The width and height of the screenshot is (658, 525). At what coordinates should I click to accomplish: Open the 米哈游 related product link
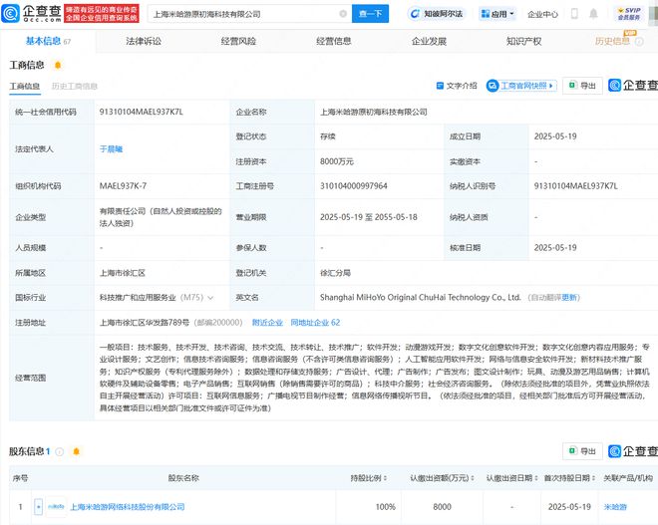[615, 507]
